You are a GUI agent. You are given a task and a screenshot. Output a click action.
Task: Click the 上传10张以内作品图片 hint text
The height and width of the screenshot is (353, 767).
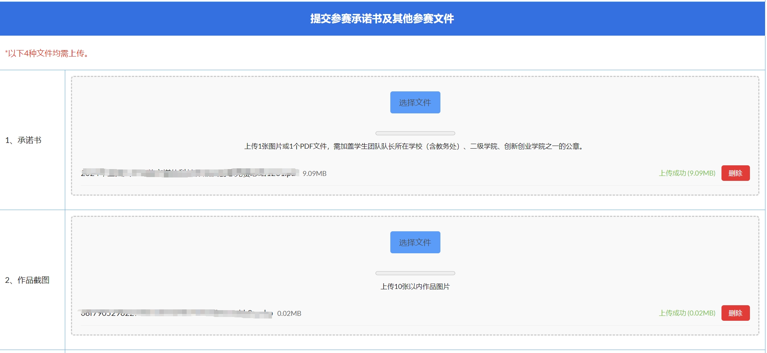click(415, 287)
